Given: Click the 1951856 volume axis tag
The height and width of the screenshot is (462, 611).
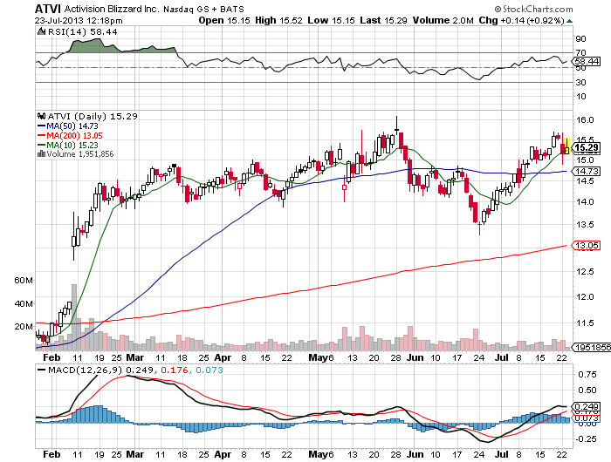Looking at the screenshot, I should coord(592,347).
